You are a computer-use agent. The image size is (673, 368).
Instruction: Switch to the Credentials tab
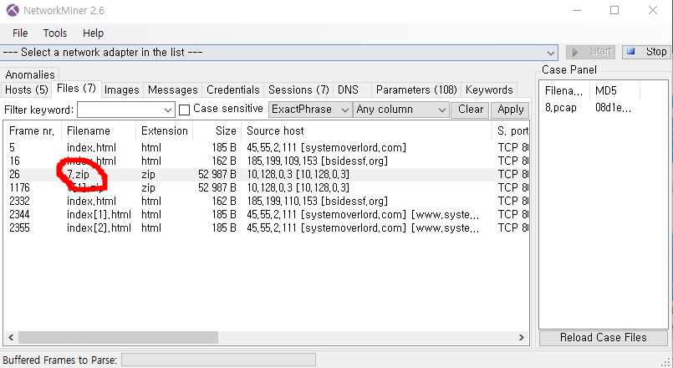coord(233,89)
